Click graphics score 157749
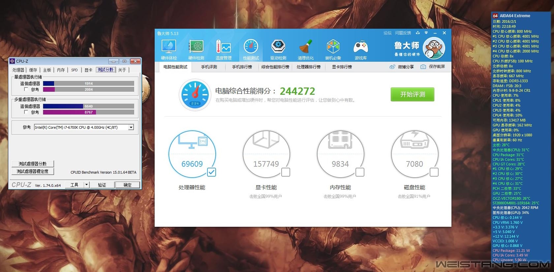This screenshot has width=554, height=272. click(x=266, y=164)
